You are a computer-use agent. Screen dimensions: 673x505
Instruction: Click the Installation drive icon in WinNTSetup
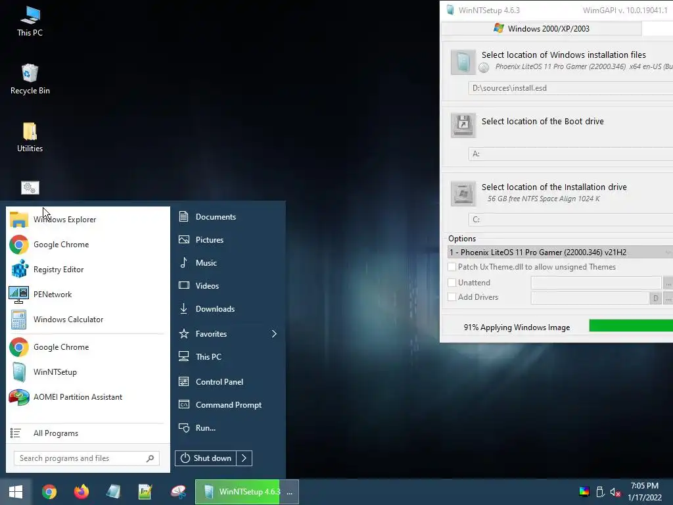point(463,193)
